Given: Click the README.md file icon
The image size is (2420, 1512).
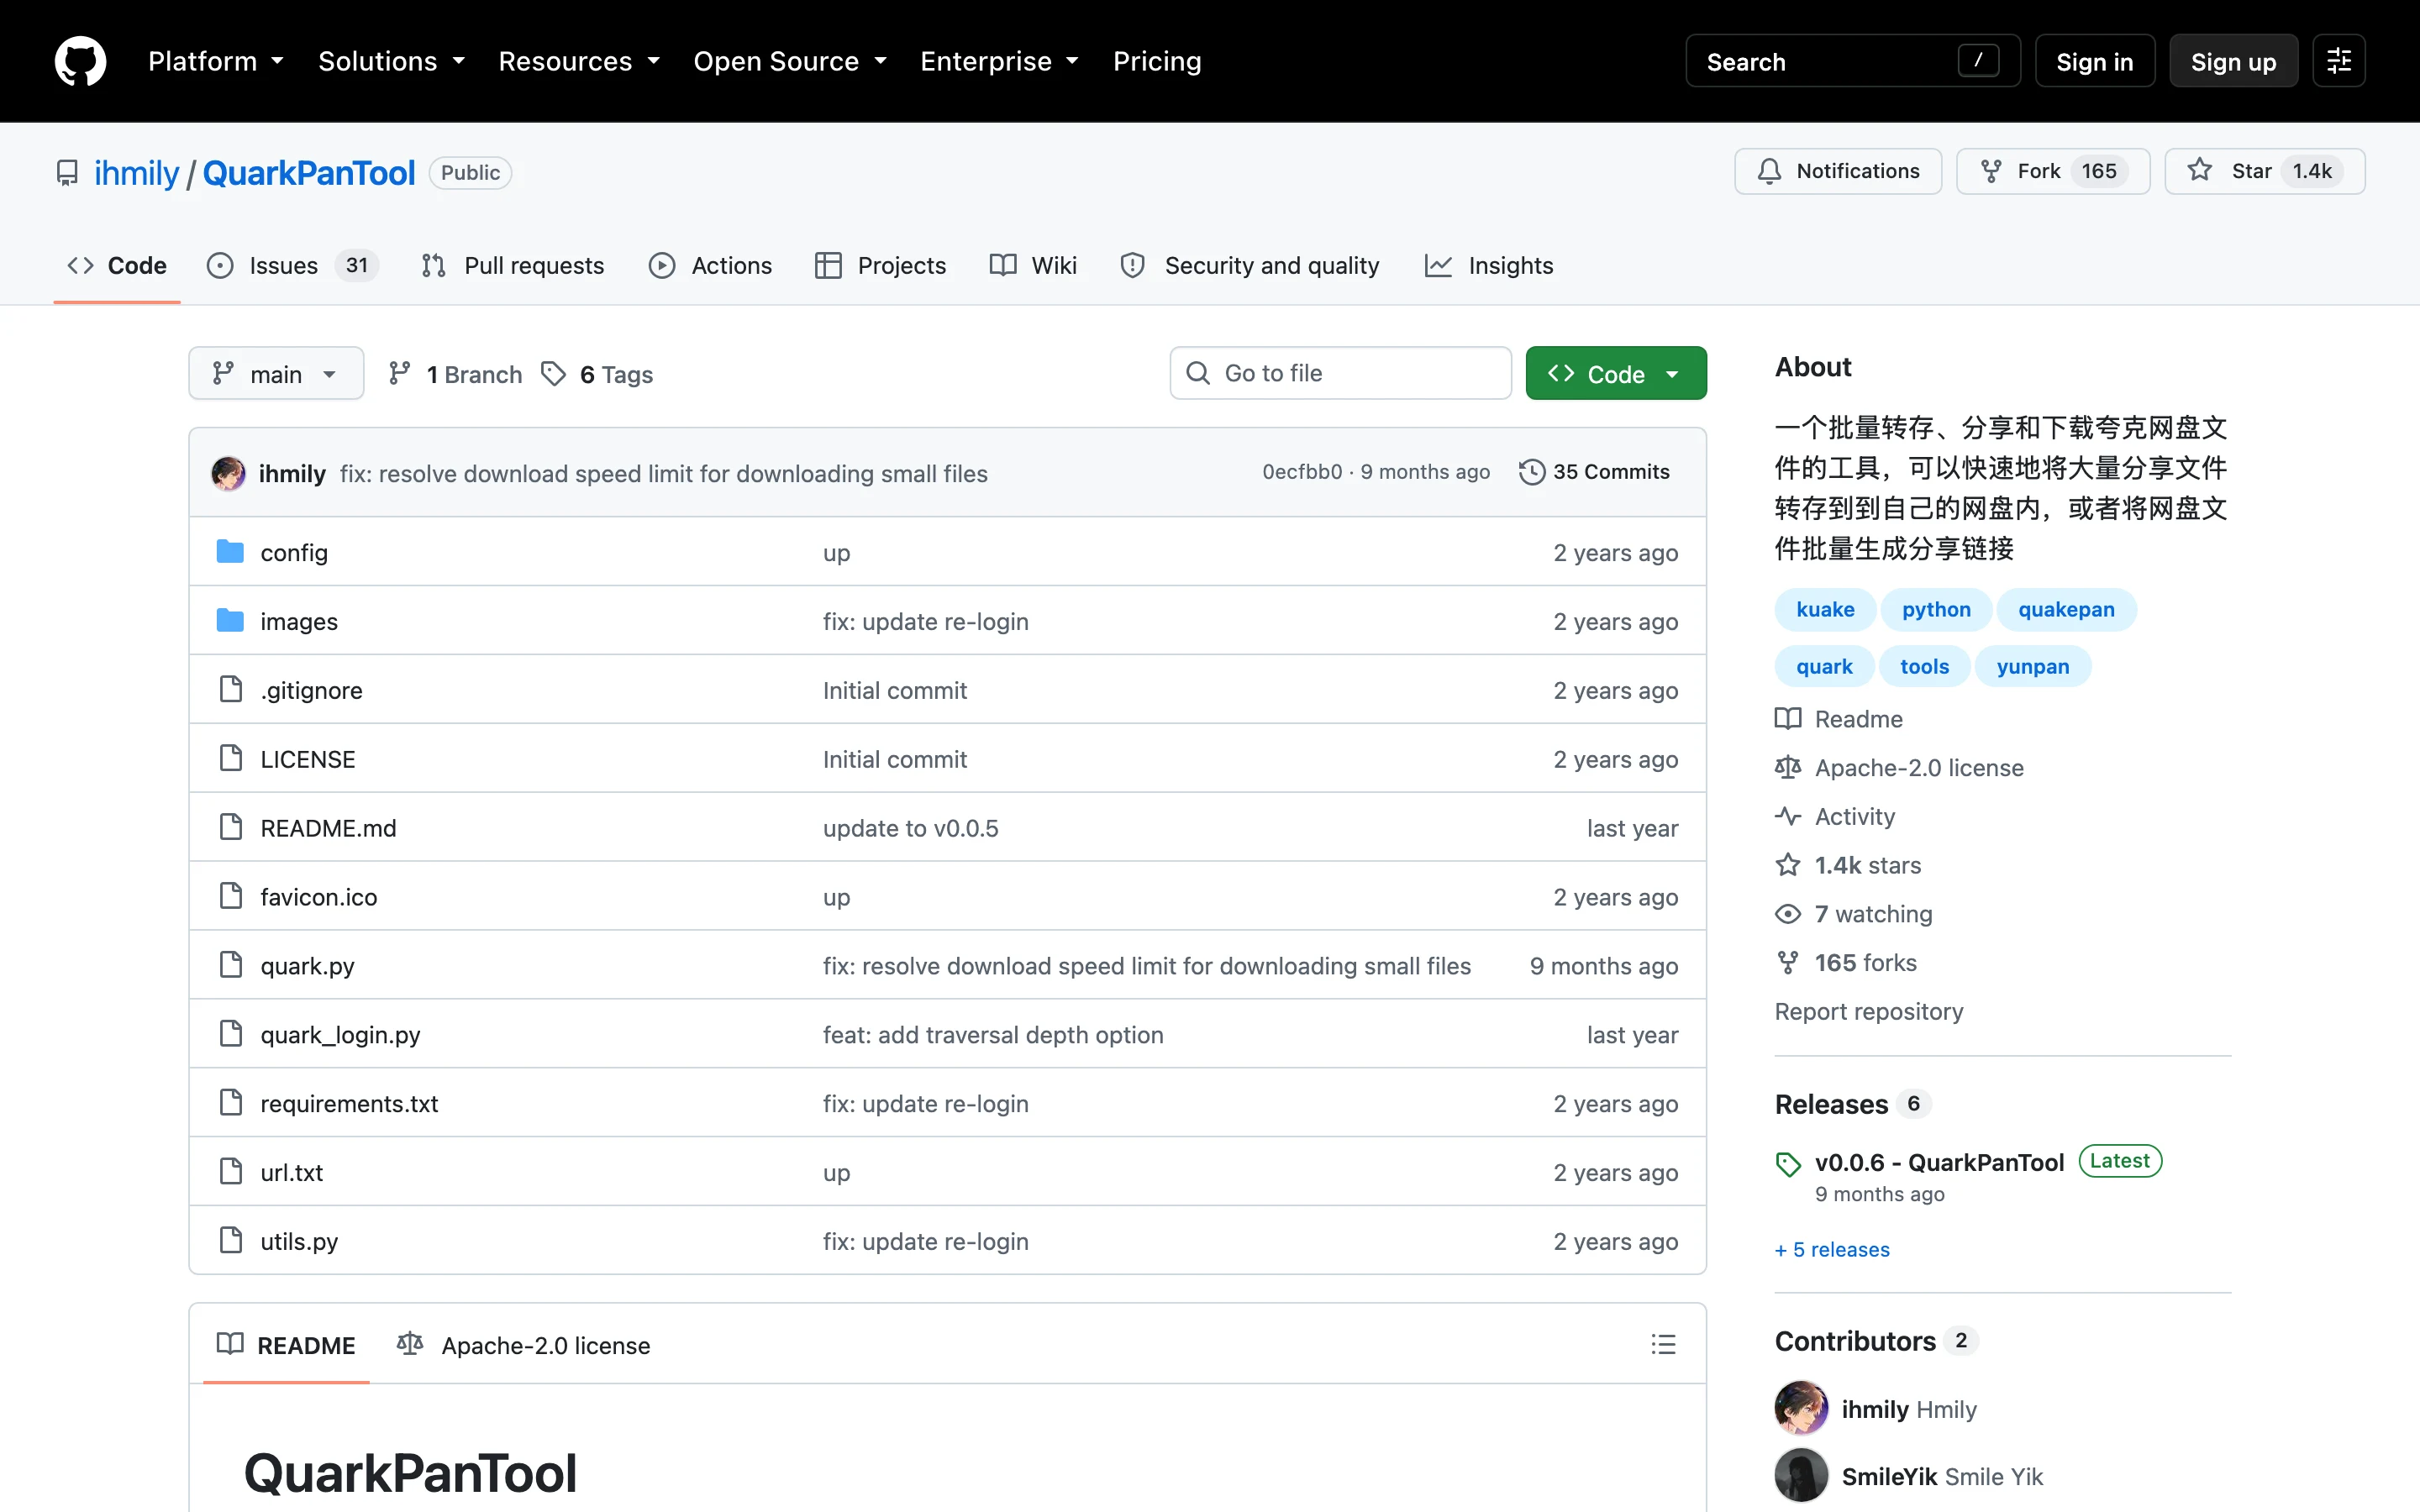Looking at the screenshot, I should pos(230,828).
